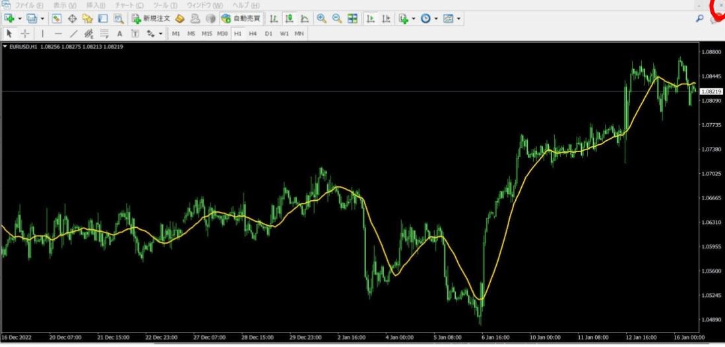
Task: Expand the new chart dropdown arrow
Action: [x=20, y=18]
